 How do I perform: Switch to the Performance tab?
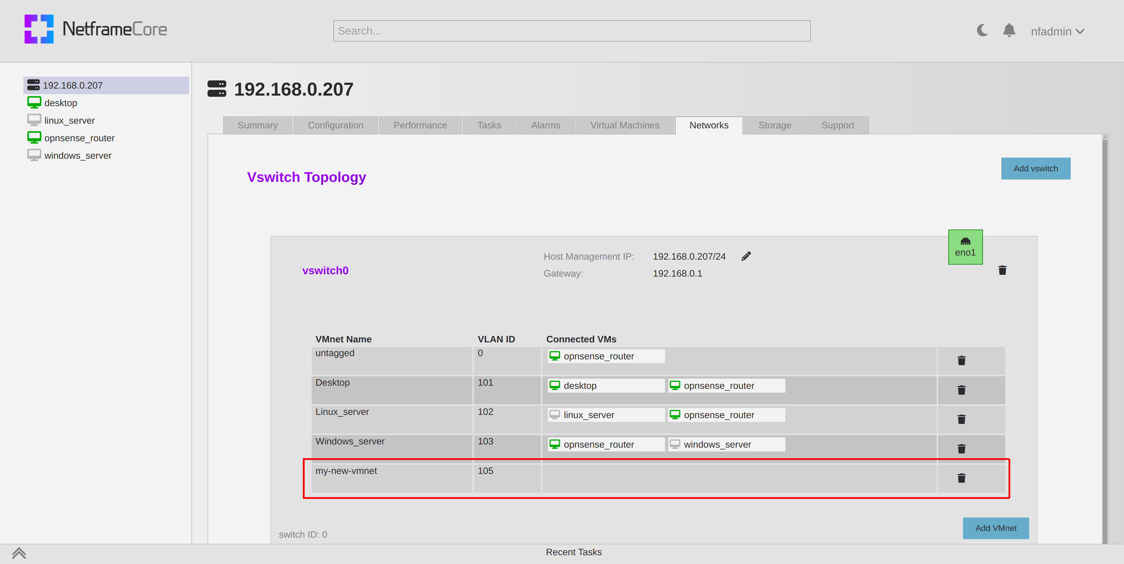[420, 125]
